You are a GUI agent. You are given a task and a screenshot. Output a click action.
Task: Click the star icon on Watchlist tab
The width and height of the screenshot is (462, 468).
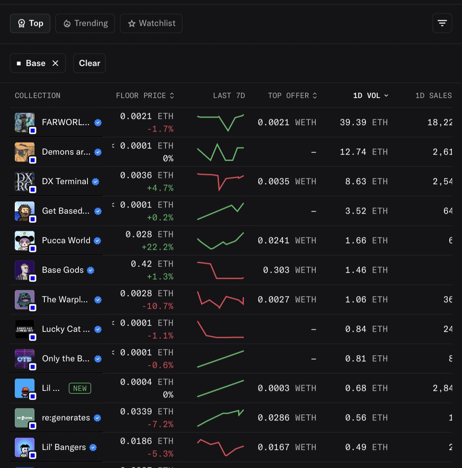point(131,23)
